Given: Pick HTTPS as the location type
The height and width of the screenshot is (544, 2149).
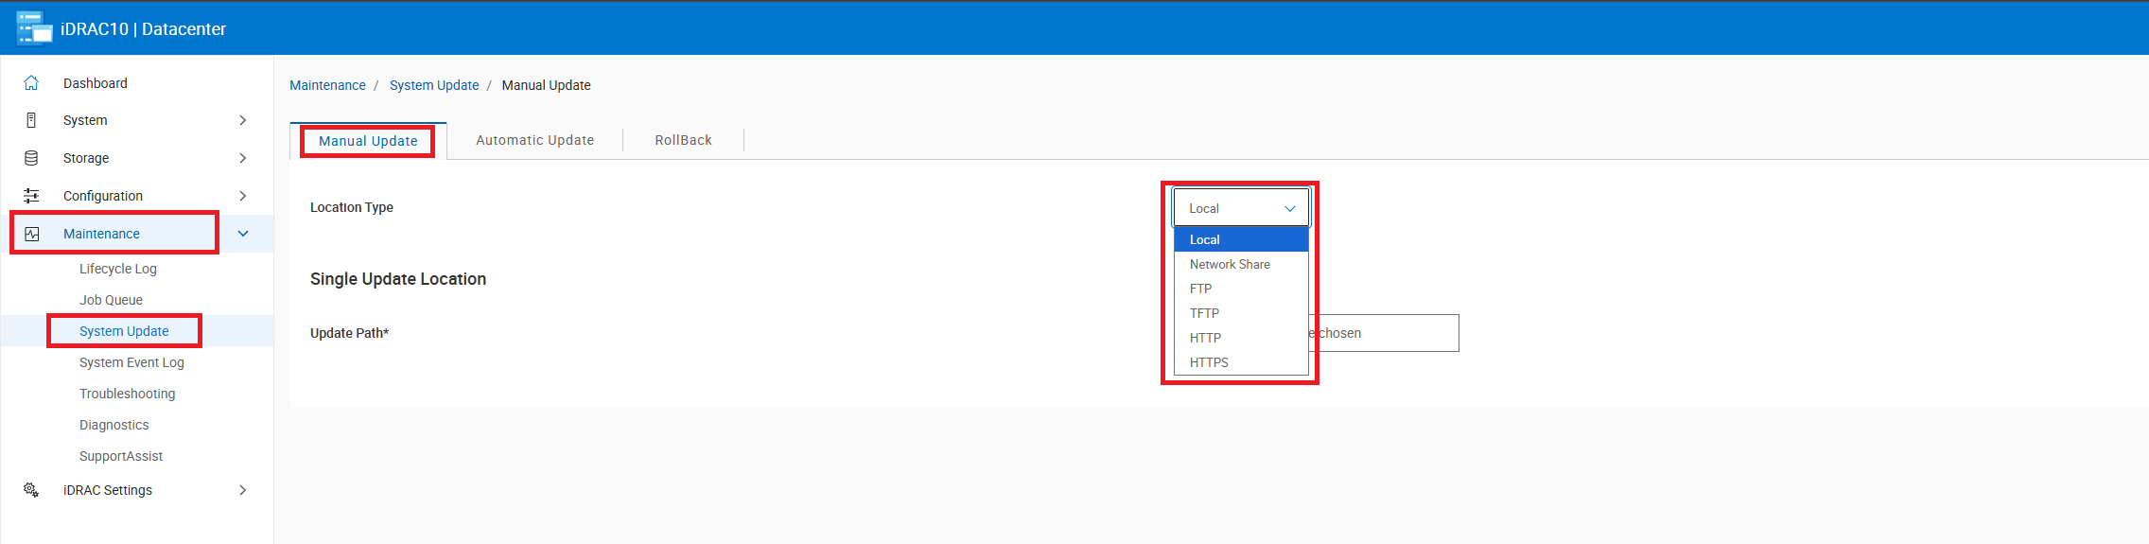Looking at the screenshot, I should pyautogui.click(x=1241, y=362).
